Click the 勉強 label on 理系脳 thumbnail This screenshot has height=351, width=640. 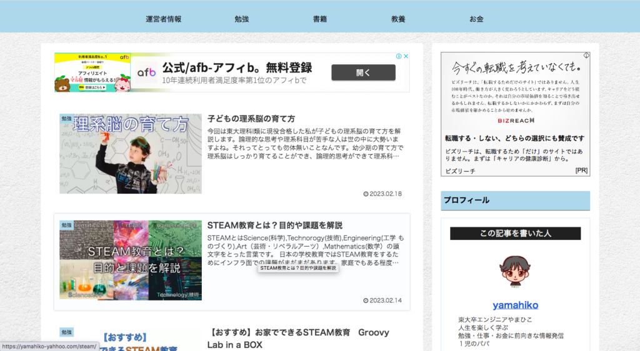point(66,119)
